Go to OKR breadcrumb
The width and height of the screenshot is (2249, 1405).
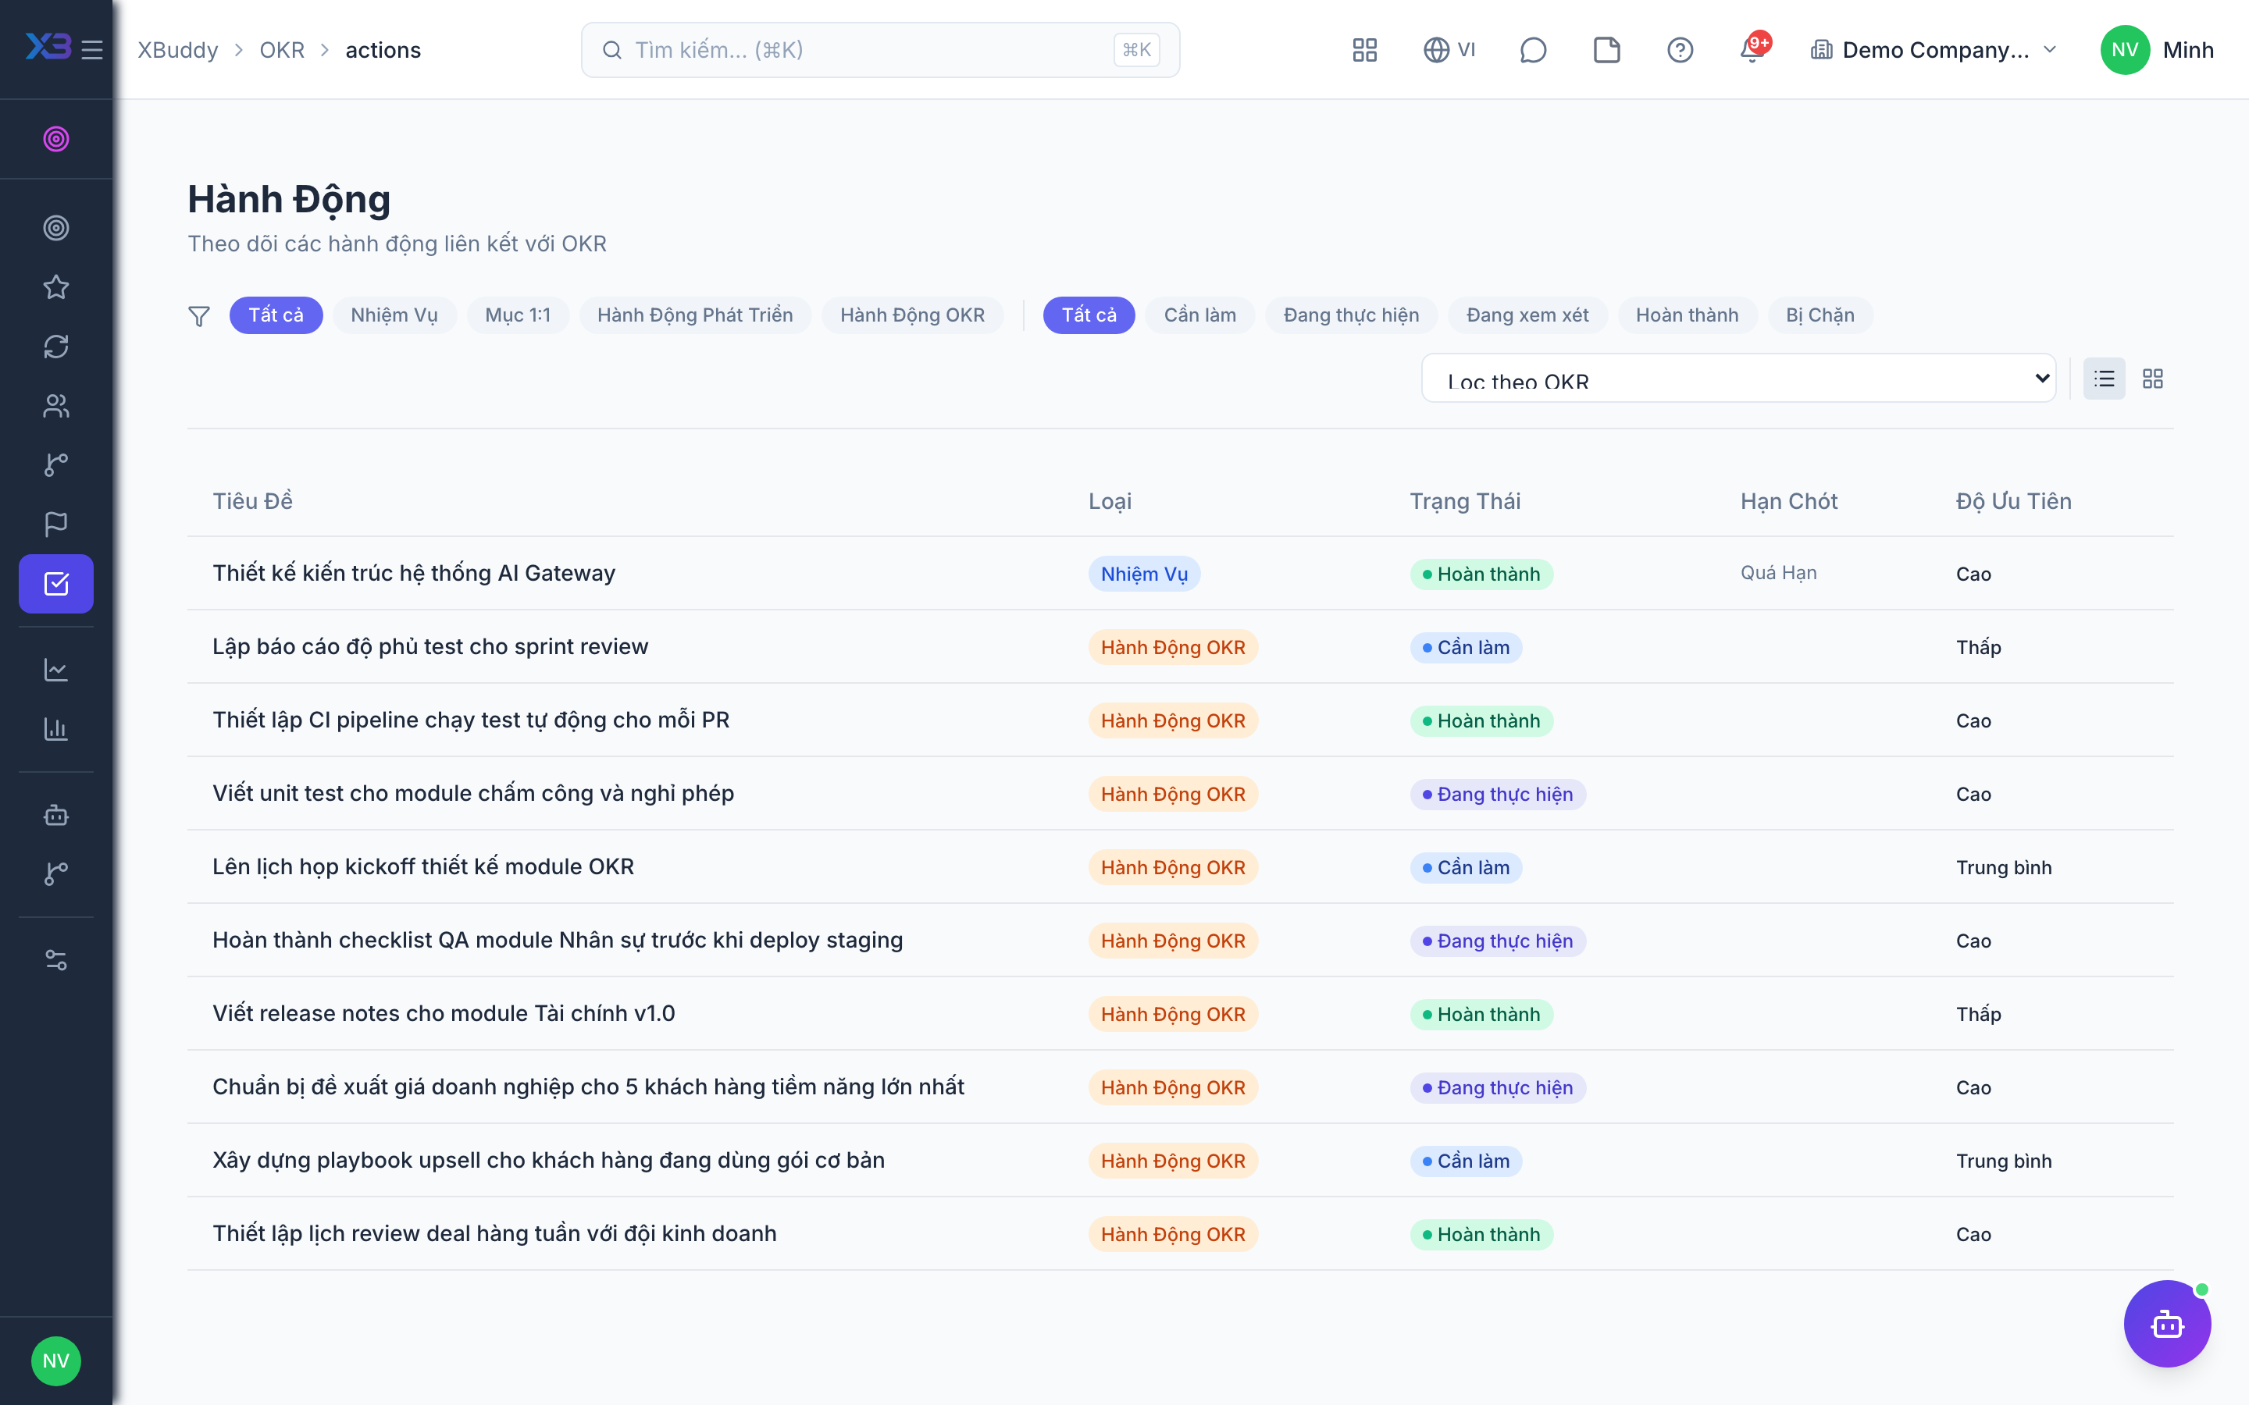[x=282, y=50]
